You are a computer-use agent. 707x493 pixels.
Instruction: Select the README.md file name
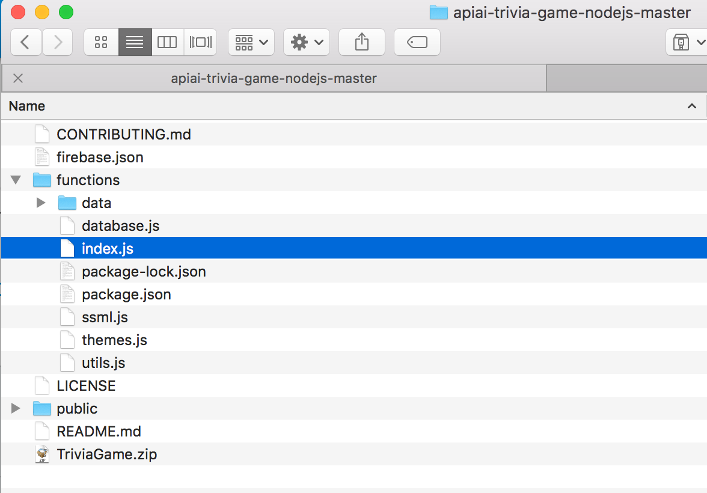tap(99, 432)
